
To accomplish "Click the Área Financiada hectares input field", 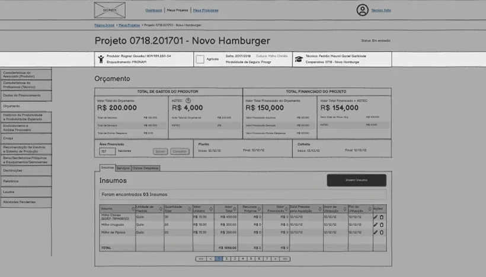I will (x=107, y=151).
